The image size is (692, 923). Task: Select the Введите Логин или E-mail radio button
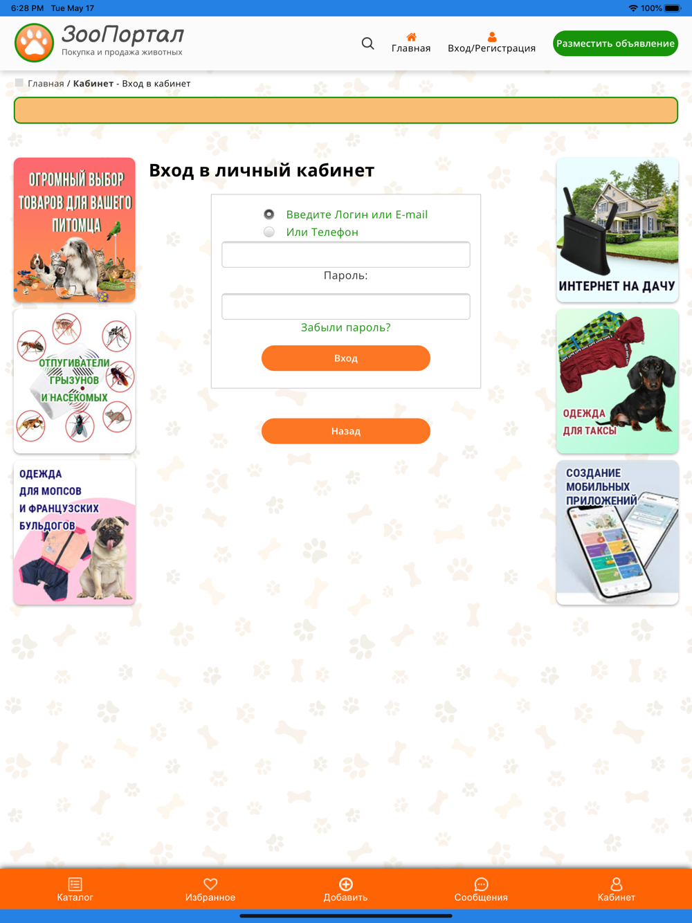[269, 214]
